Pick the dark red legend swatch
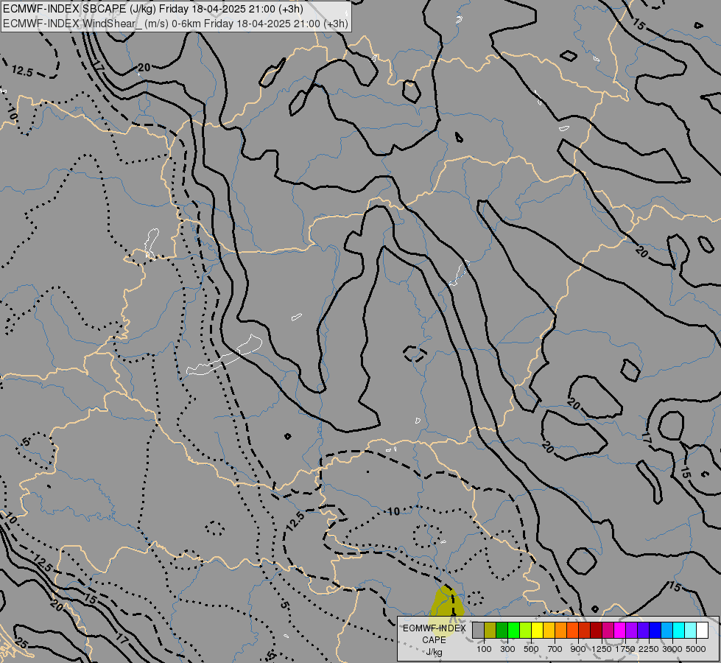Image resolution: width=721 pixels, height=663 pixels. tap(596, 631)
